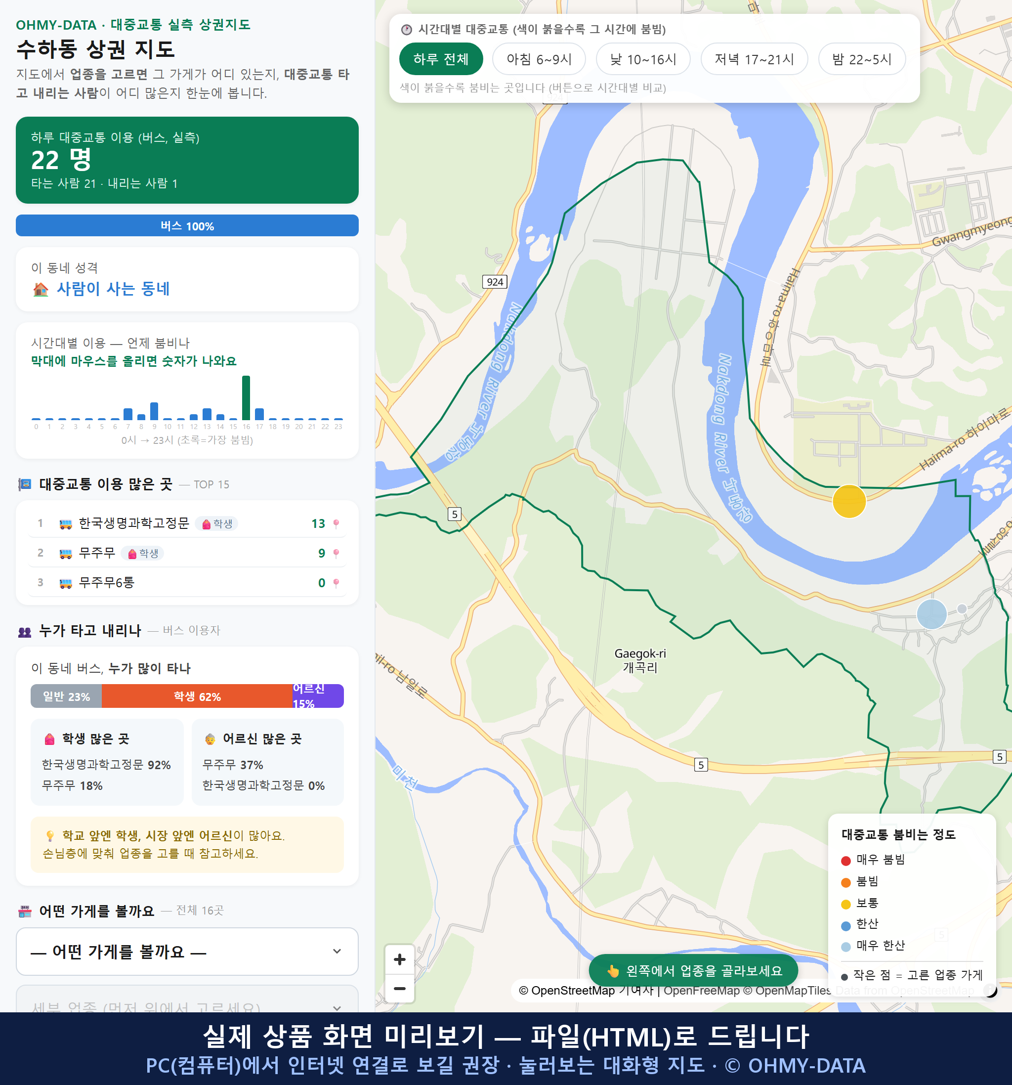Click the tall green bar at hour 16
Image resolution: width=1012 pixels, height=1085 pixels.
[246, 397]
